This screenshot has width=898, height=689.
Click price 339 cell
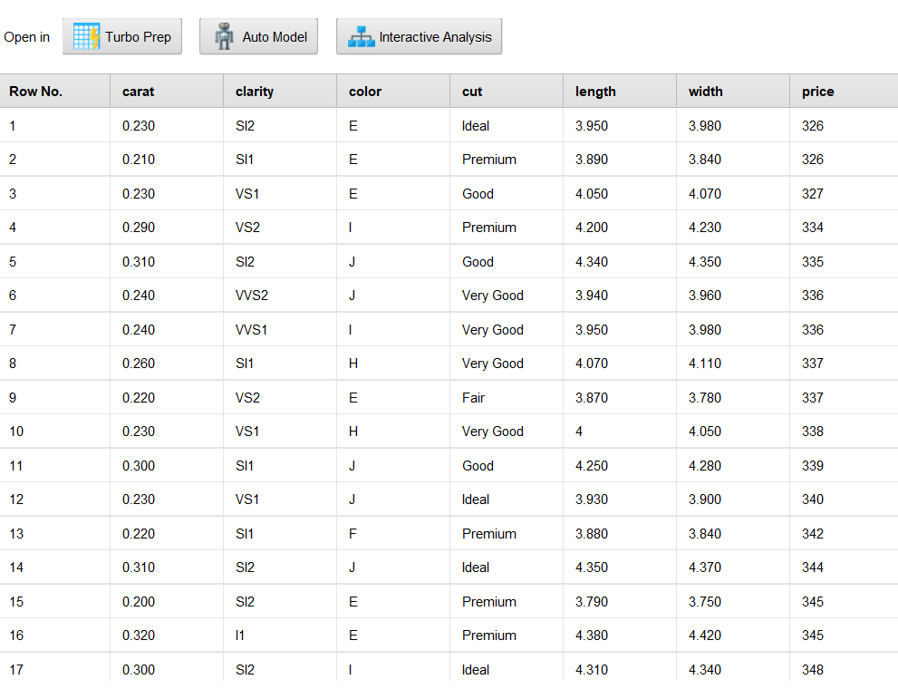point(845,466)
